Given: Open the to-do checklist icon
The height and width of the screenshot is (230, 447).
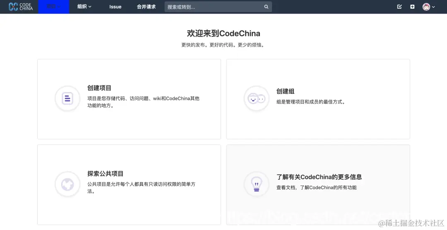Looking at the screenshot, I should [x=399, y=7].
